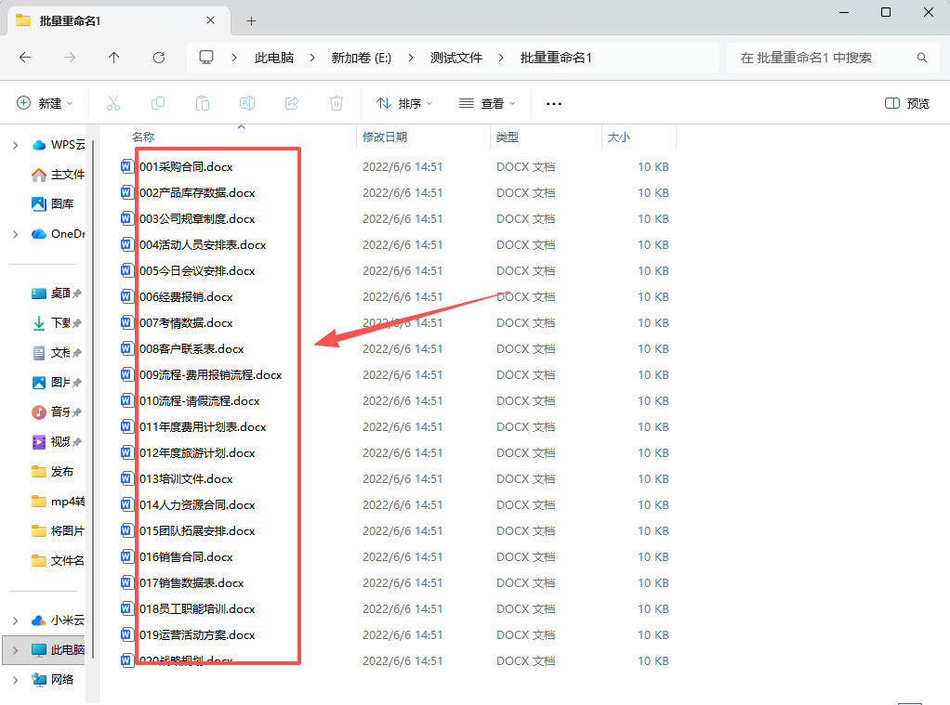The height and width of the screenshot is (705, 950).
Task: Open pinned 桌面 desktop folder
Action: (x=57, y=294)
